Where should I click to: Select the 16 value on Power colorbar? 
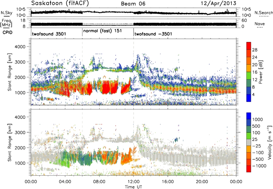[255, 72]
